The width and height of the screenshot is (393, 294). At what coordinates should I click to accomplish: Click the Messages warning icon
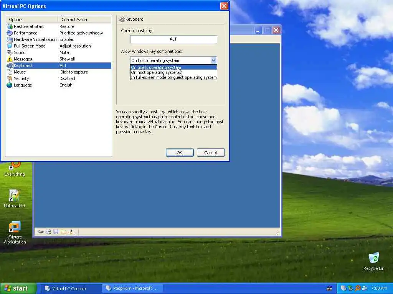click(x=10, y=59)
